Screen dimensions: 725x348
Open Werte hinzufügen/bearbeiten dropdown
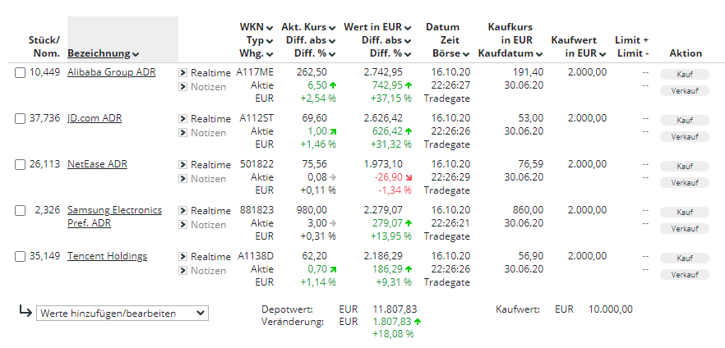(x=122, y=313)
